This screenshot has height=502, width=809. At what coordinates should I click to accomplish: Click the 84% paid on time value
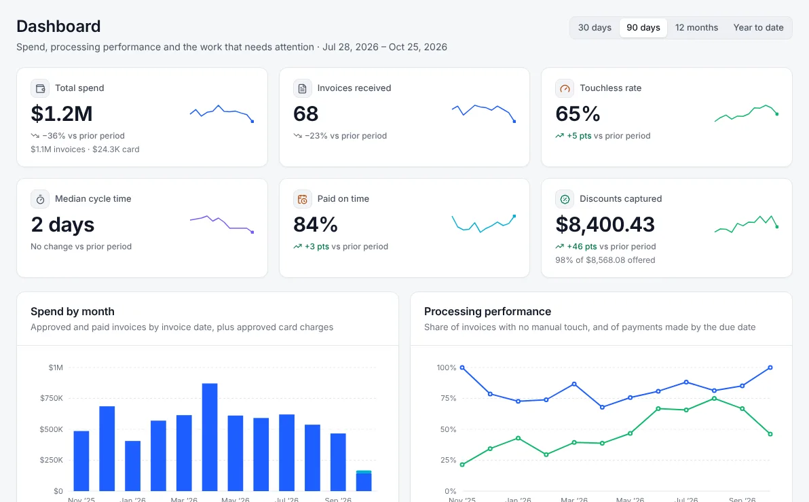tap(316, 225)
